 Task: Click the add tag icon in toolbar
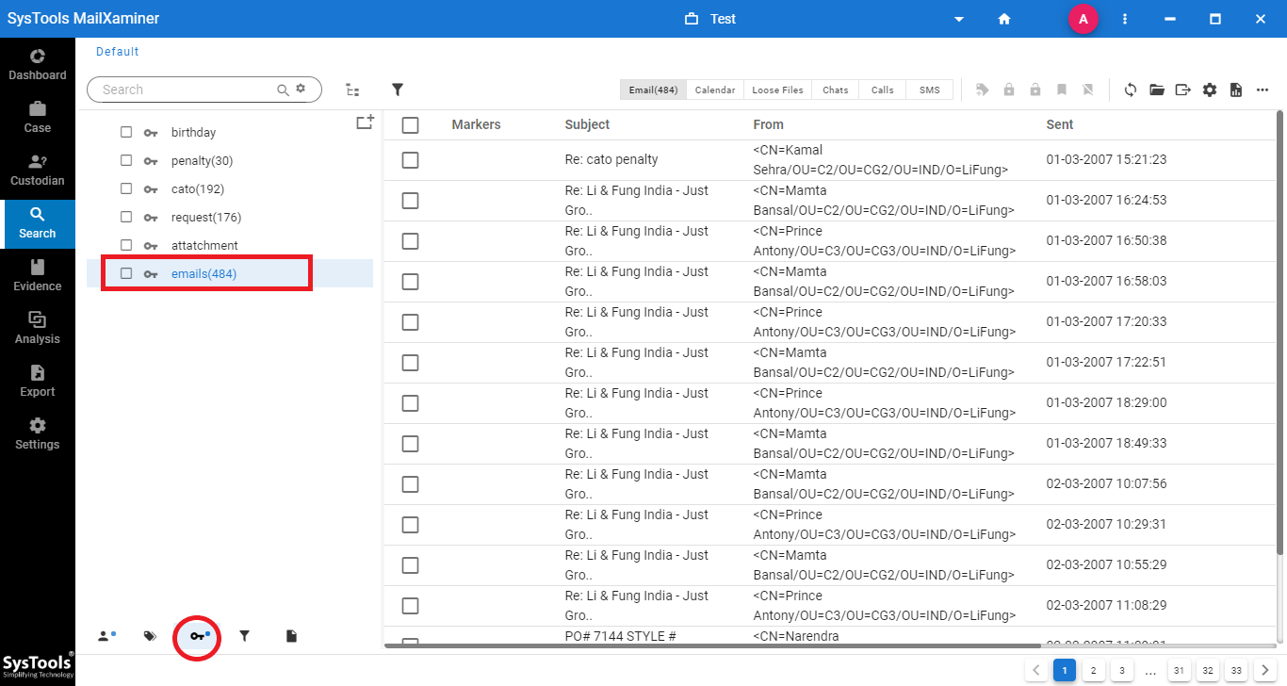983,90
